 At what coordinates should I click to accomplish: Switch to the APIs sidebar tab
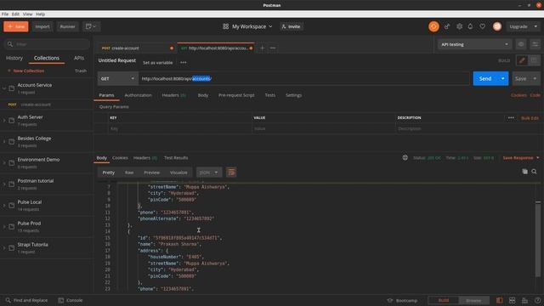79,58
